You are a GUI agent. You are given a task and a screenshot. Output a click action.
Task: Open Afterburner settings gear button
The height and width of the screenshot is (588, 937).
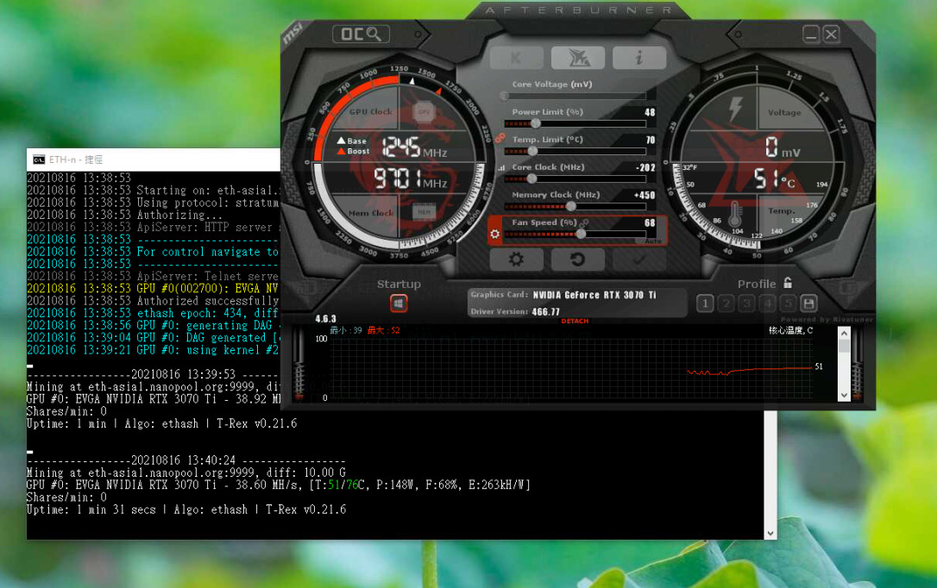(516, 260)
